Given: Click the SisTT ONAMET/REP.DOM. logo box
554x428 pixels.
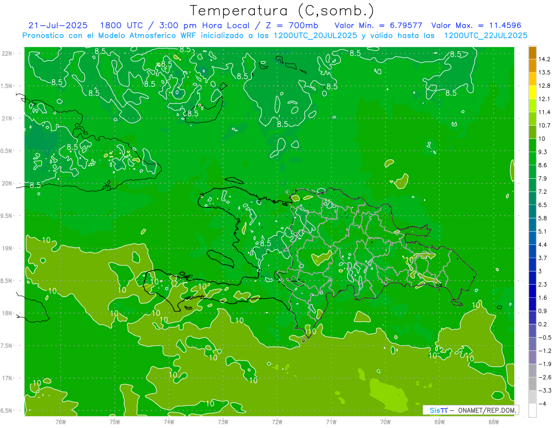Looking at the screenshot, I should (x=471, y=410).
